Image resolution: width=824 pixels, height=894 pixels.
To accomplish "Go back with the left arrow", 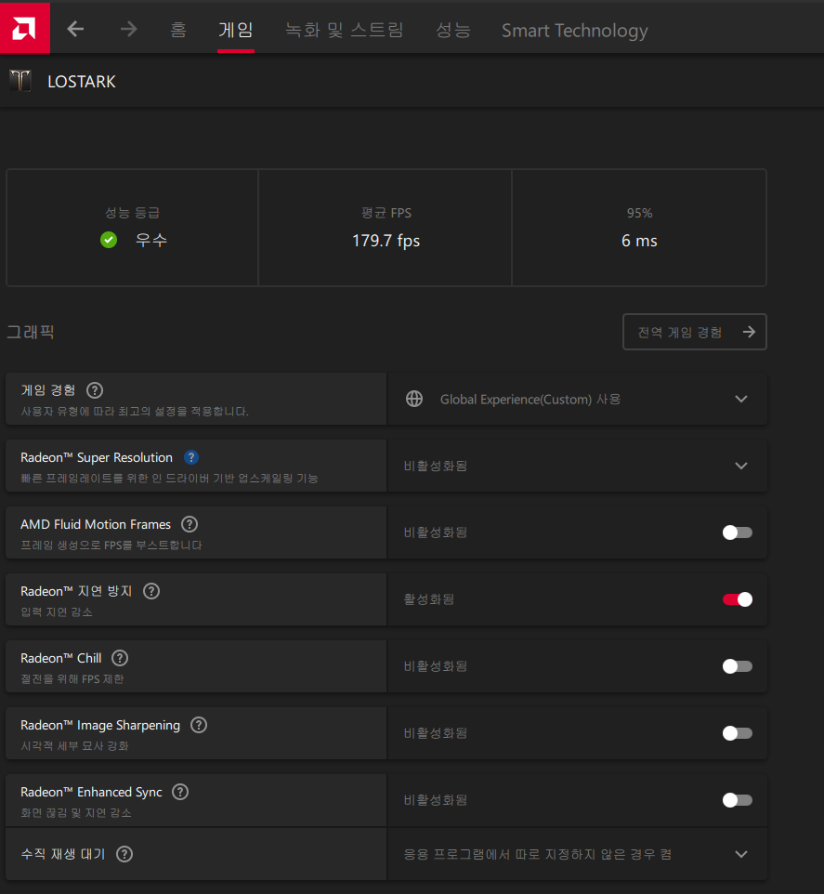I will coord(75,29).
